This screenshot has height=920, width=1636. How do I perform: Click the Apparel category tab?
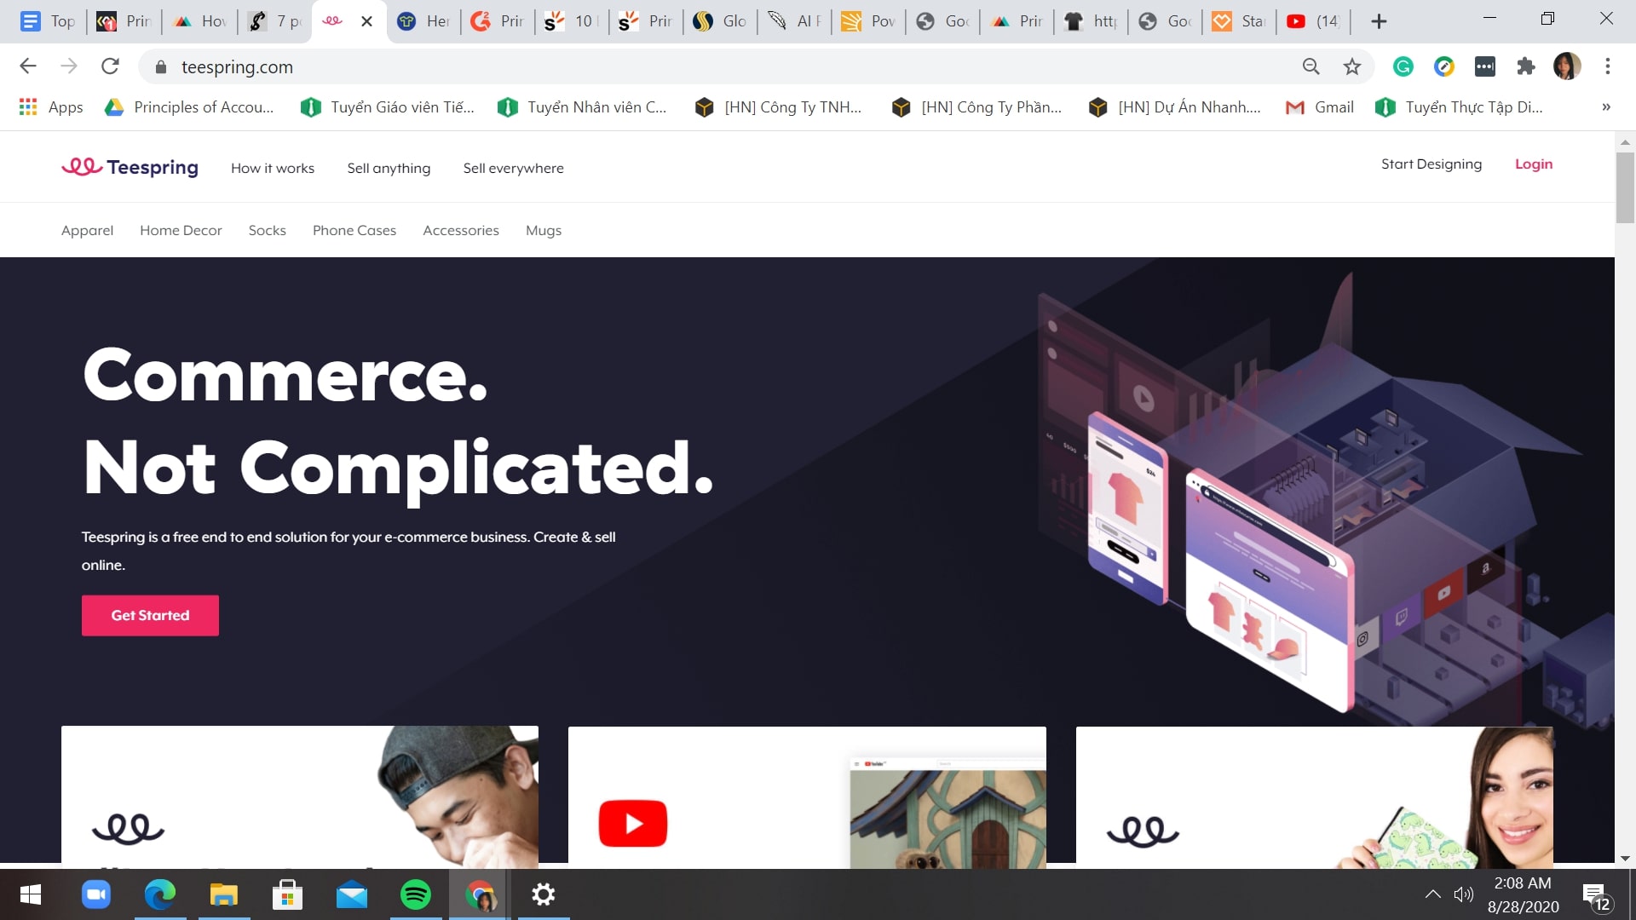pyautogui.click(x=87, y=230)
